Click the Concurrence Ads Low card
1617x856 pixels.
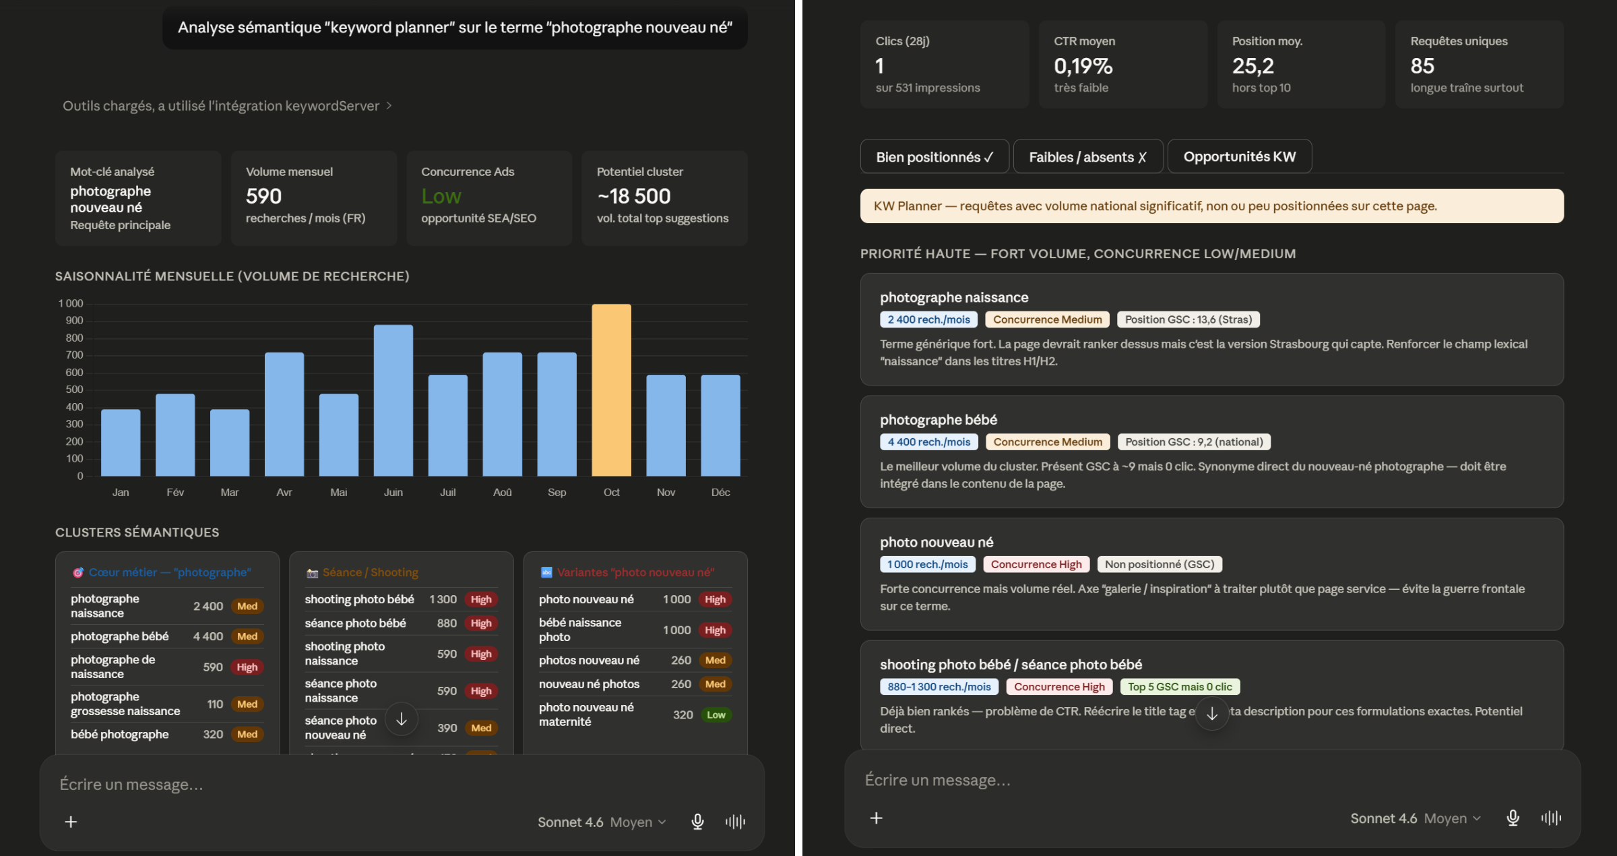click(x=489, y=197)
